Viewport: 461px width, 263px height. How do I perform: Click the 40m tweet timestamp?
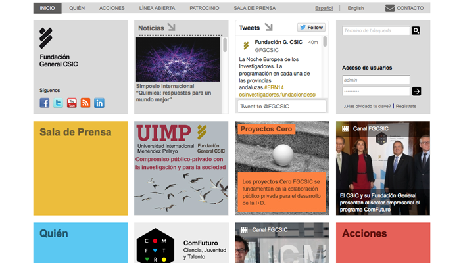pyautogui.click(x=313, y=43)
